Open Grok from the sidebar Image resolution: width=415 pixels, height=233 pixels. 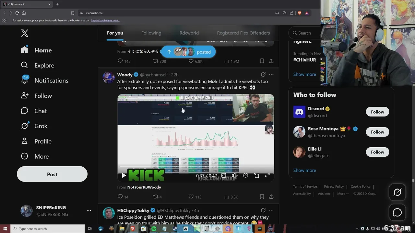34,126
